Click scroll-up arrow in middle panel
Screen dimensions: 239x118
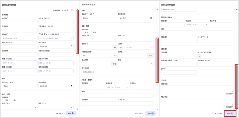157,10
